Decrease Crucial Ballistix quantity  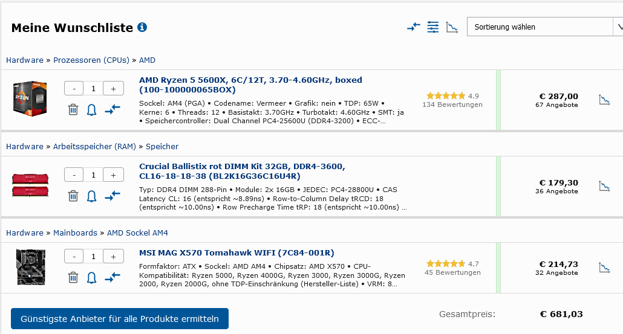click(74, 175)
